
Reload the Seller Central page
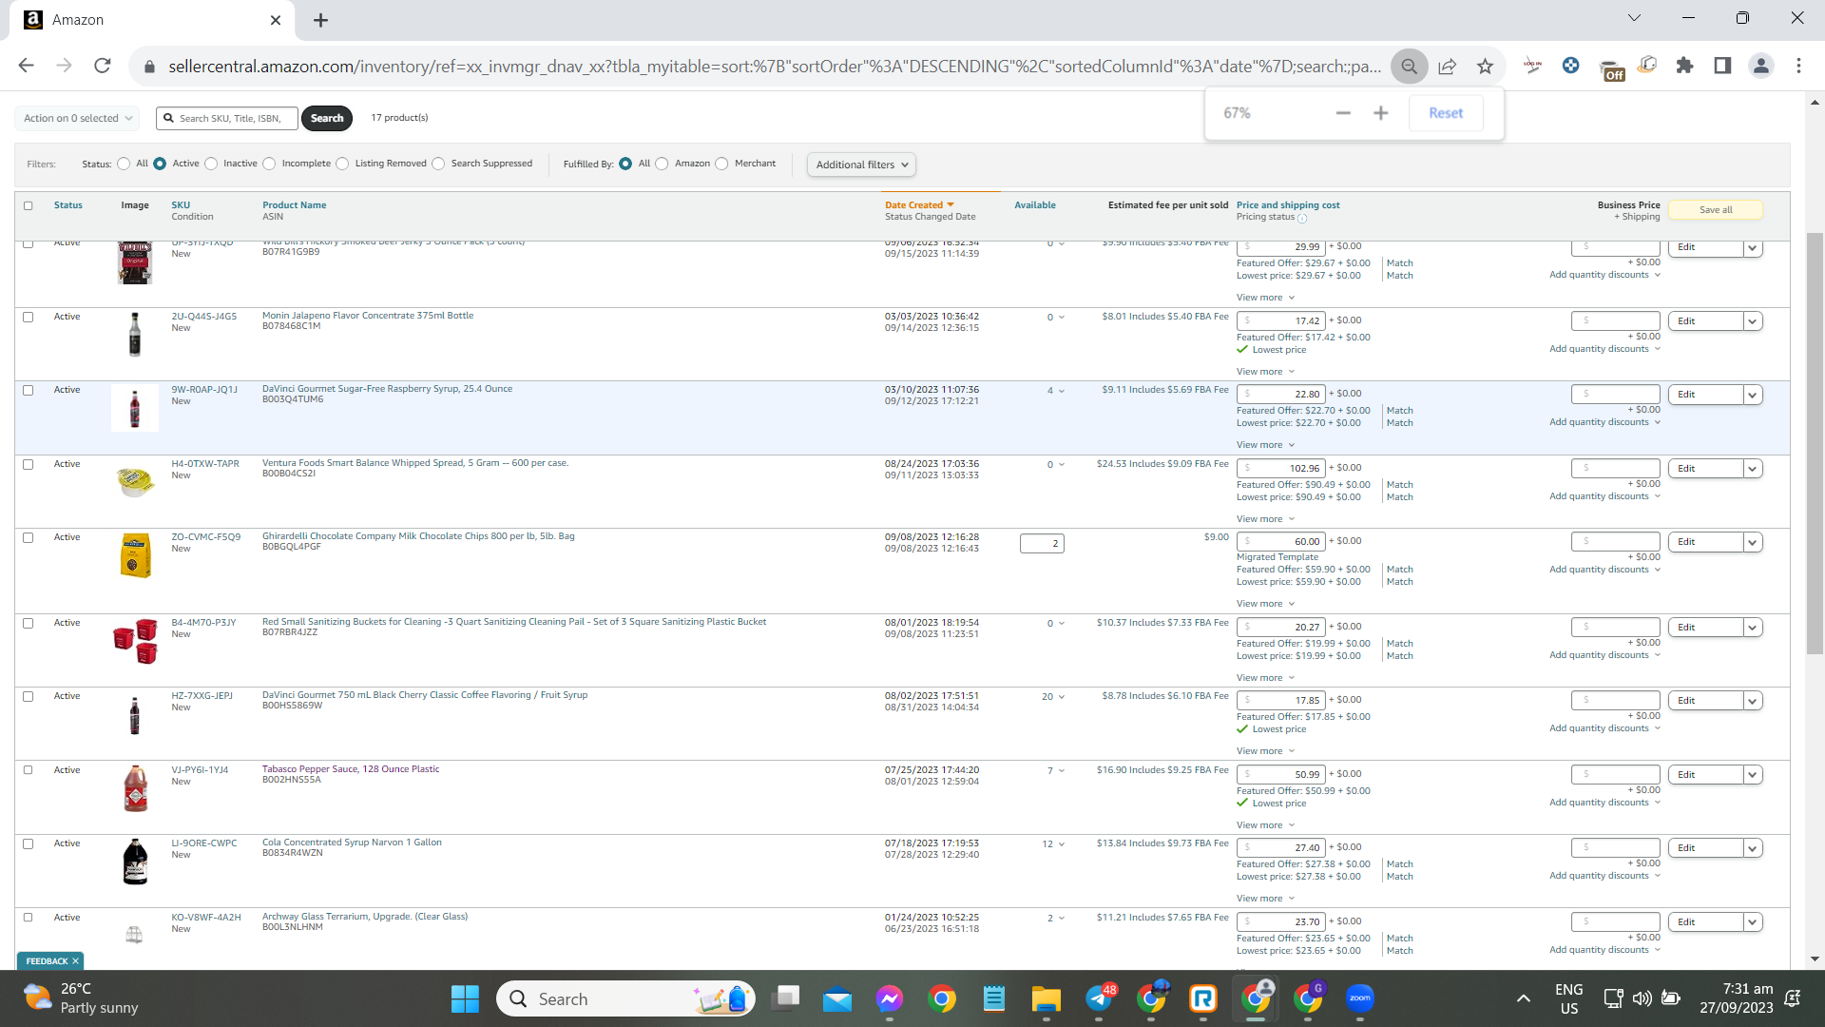tap(103, 66)
